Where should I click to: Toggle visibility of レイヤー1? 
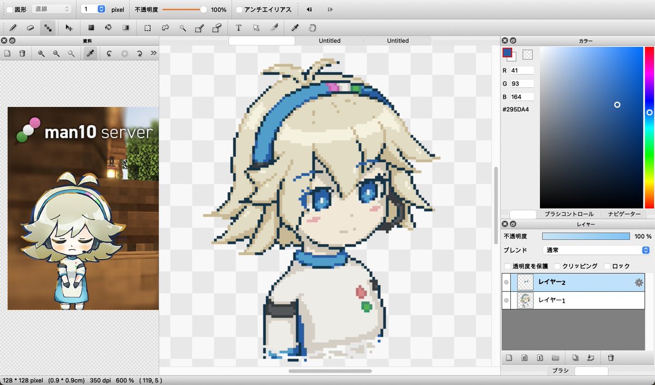pyautogui.click(x=507, y=300)
